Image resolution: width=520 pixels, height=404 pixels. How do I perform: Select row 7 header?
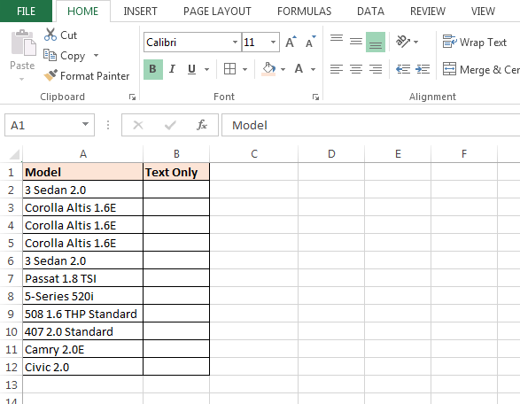point(11,278)
